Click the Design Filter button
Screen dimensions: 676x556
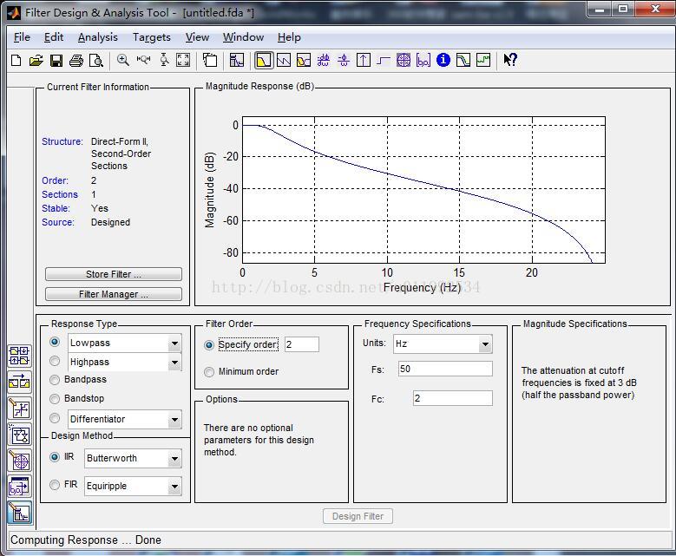(358, 516)
